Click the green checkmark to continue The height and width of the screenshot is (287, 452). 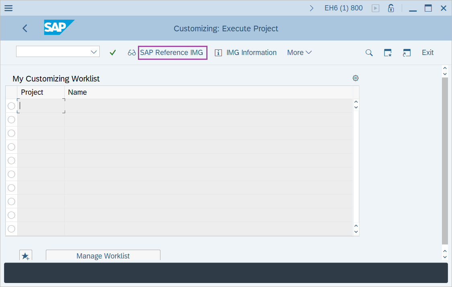tap(113, 52)
